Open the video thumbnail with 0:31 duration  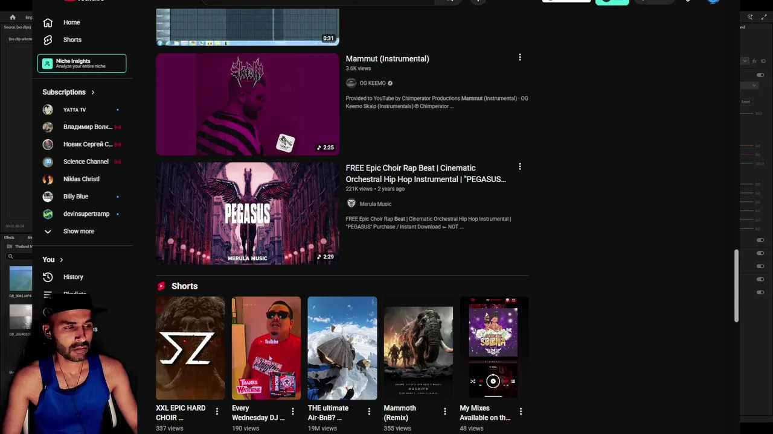[248, 27]
